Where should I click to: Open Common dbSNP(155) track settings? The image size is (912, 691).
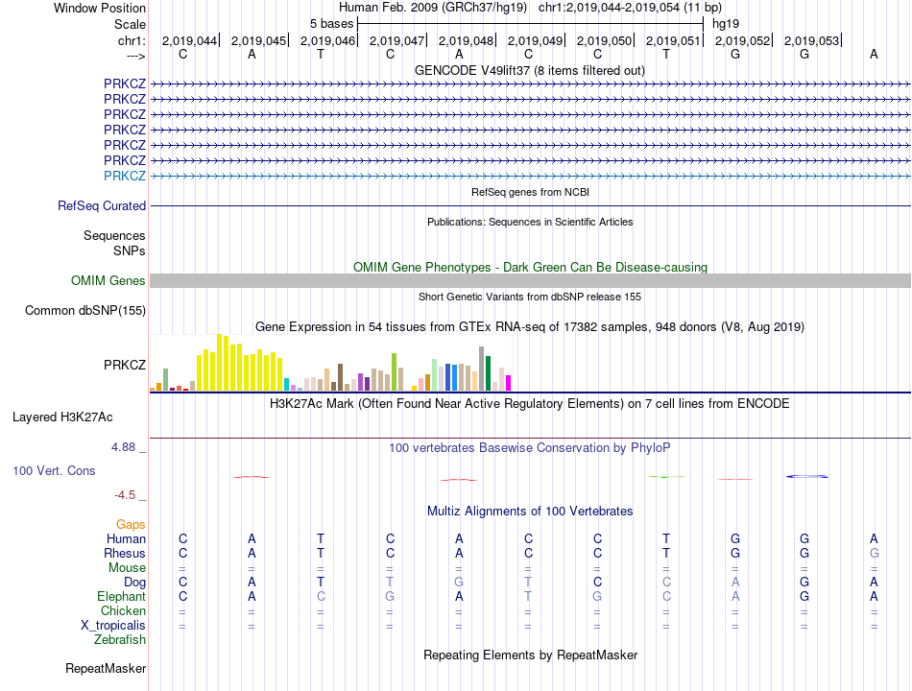click(85, 311)
